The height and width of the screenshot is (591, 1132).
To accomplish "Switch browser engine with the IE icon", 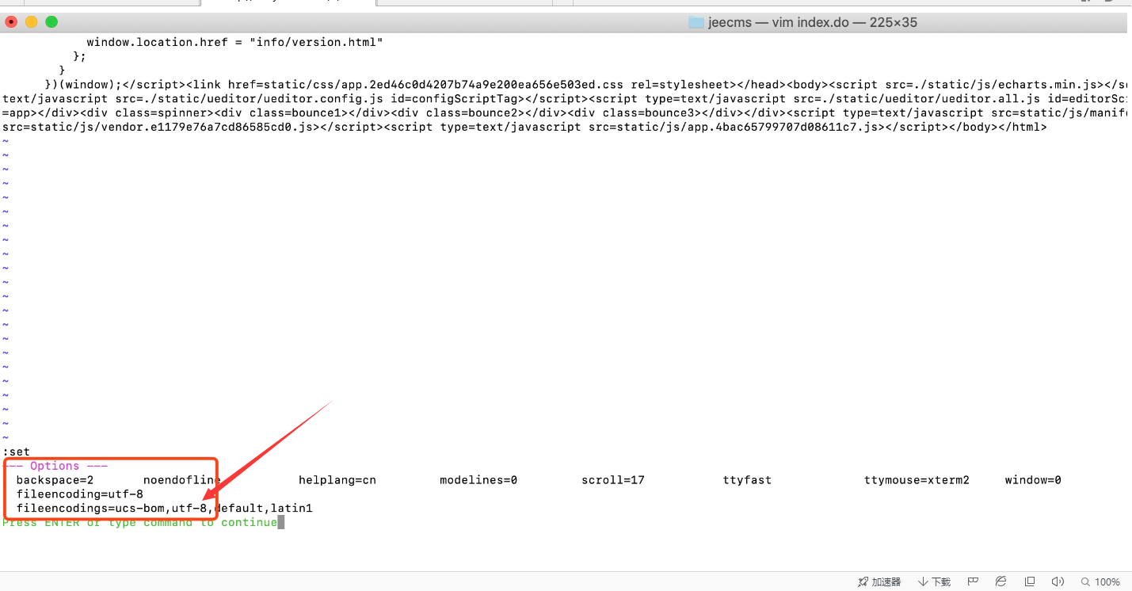I will pyautogui.click(x=1001, y=581).
